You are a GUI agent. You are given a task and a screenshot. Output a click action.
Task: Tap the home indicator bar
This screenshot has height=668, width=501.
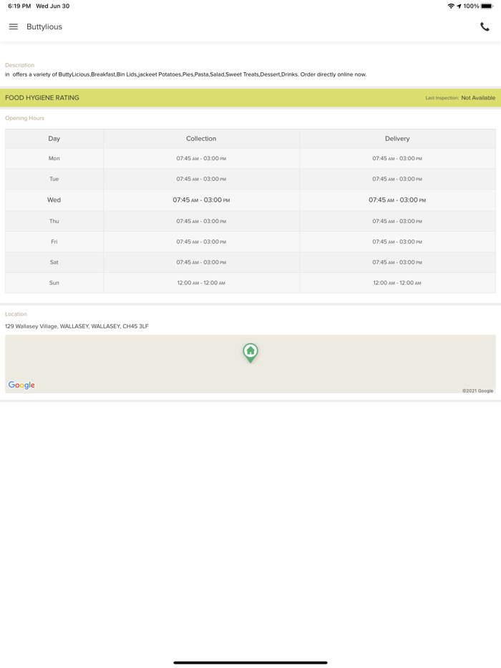(x=250, y=662)
